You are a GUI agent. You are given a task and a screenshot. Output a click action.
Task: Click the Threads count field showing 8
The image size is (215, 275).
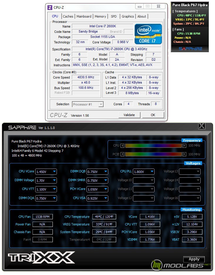(156, 104)
